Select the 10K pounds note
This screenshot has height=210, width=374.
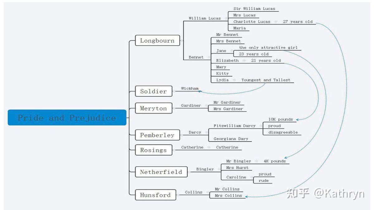tap(280, 119)
